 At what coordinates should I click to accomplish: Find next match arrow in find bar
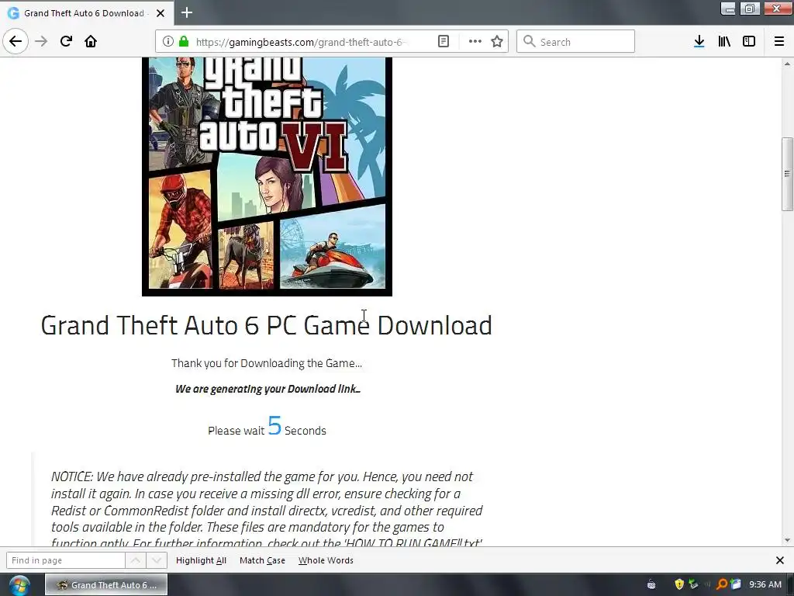click(157, 560)
